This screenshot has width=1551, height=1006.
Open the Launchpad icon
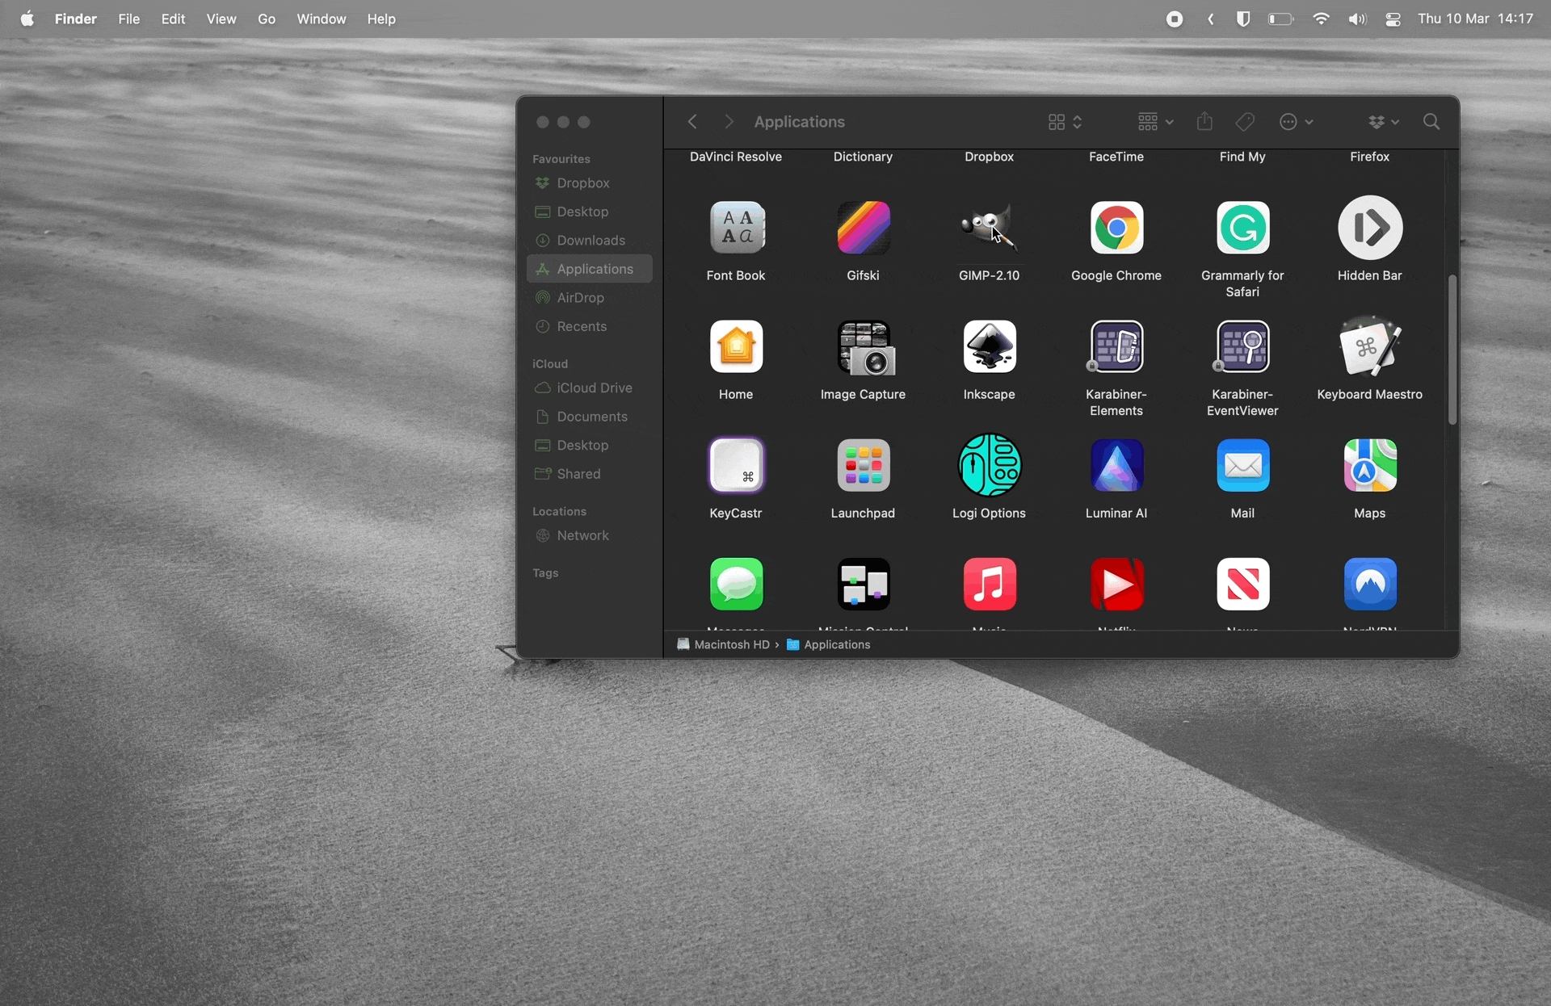coord(863,465)
